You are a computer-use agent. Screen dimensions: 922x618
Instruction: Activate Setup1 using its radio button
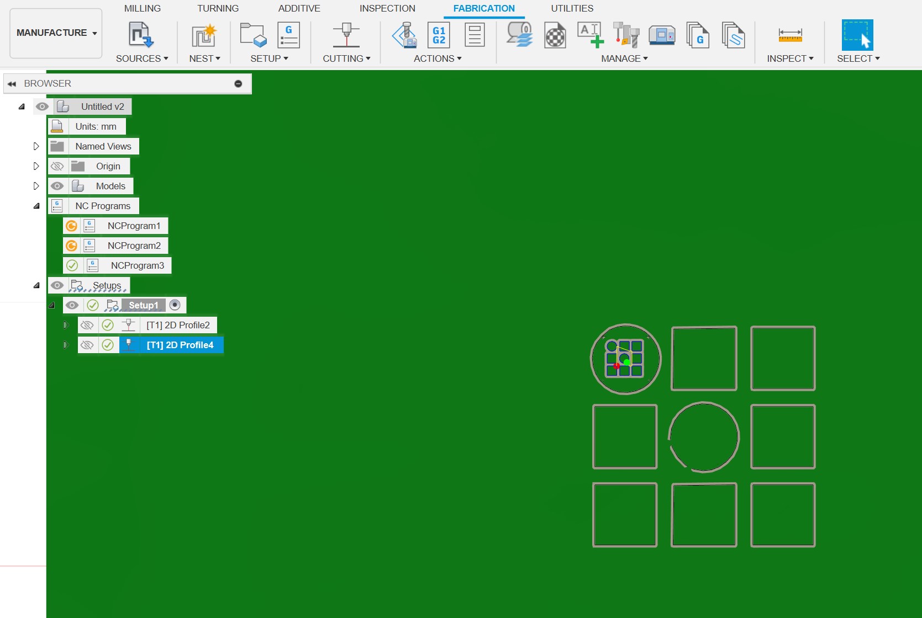(175, 305)
